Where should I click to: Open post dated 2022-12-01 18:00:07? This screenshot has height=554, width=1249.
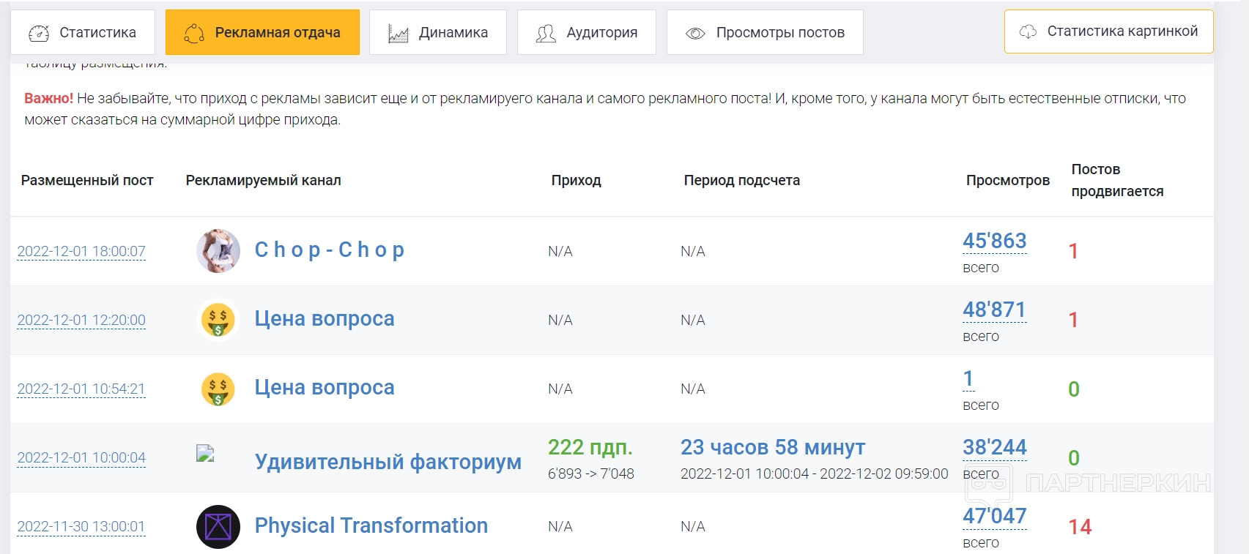81,252
